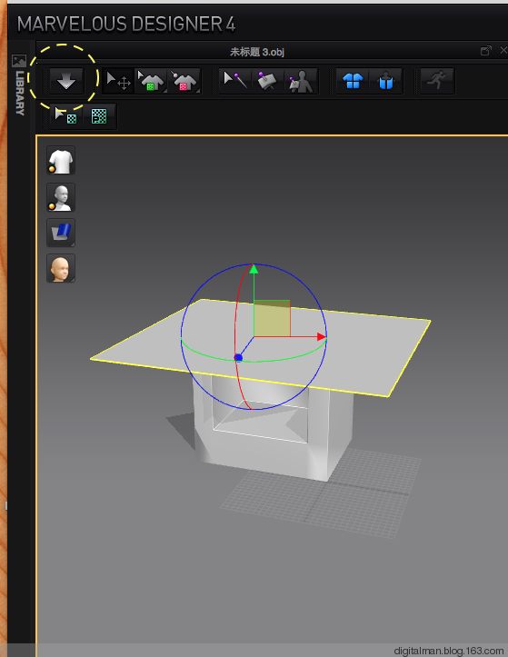Choose the pink garment pin tool
508x657 pixels.
pos(184,81)
